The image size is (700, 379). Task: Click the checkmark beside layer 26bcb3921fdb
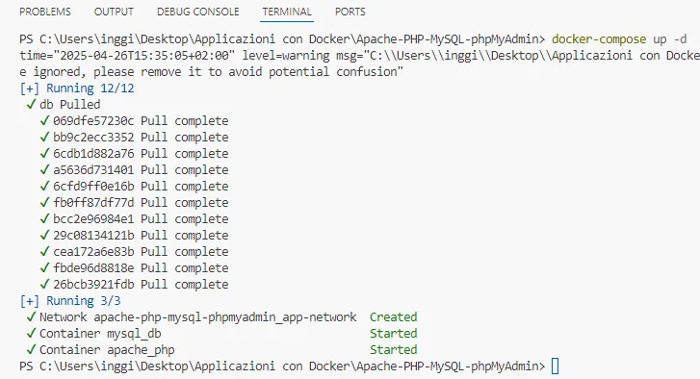click(x=44, y=284)
